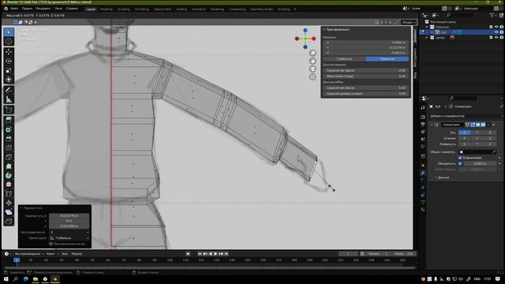Open the Modifiers wrench tab in Properties

(x=423, y=173)
